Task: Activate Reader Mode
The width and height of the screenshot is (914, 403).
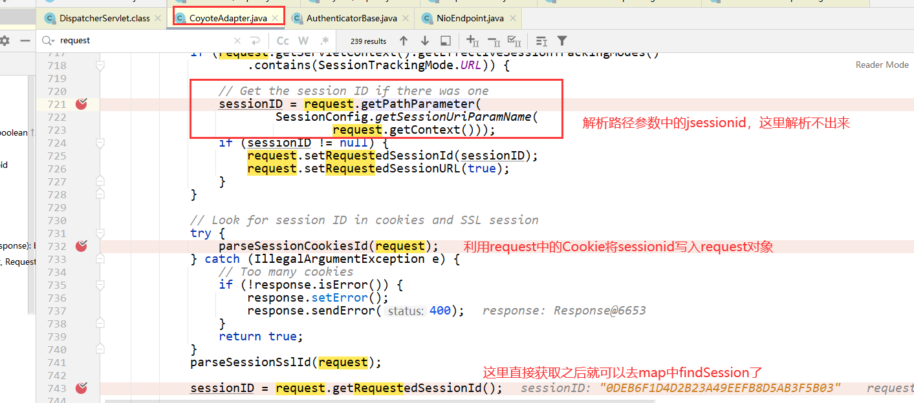Action: pos(881,65)
